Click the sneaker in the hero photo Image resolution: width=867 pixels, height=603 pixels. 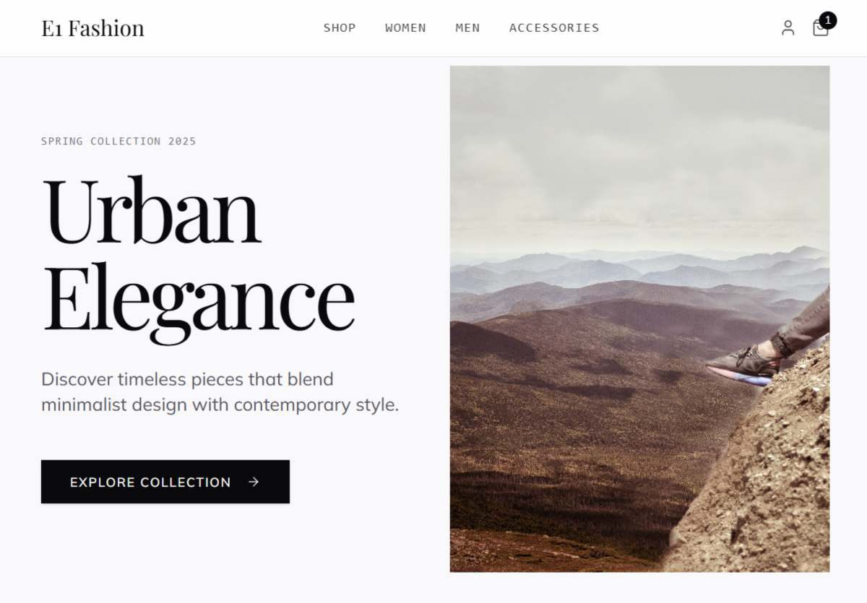click(743, 364)
